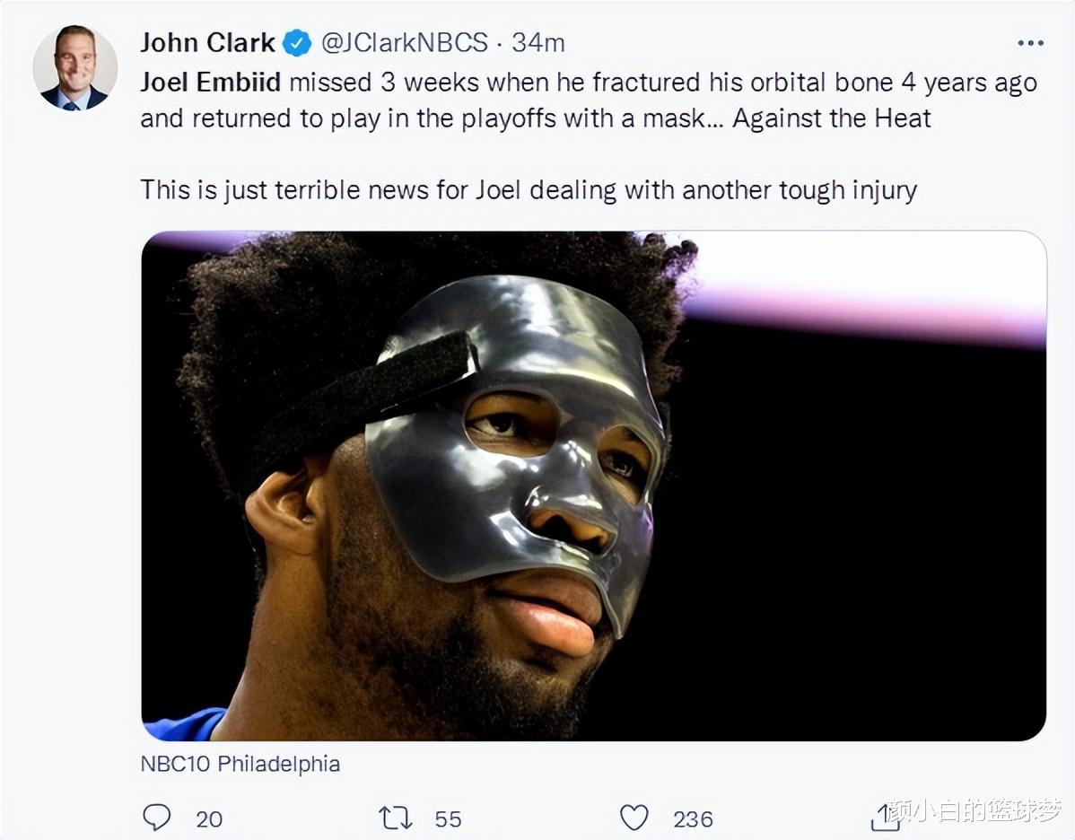Click the reply speech bubble icon
1075x840 pixels.
tap(156, 817)
